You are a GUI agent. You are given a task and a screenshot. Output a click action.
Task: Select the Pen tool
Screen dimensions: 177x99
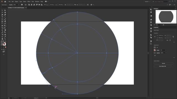[2, 15]
